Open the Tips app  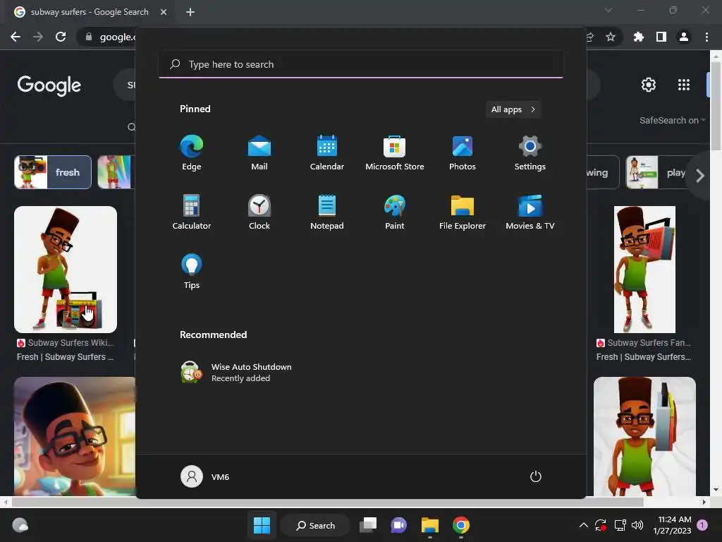tap(192, 272)
